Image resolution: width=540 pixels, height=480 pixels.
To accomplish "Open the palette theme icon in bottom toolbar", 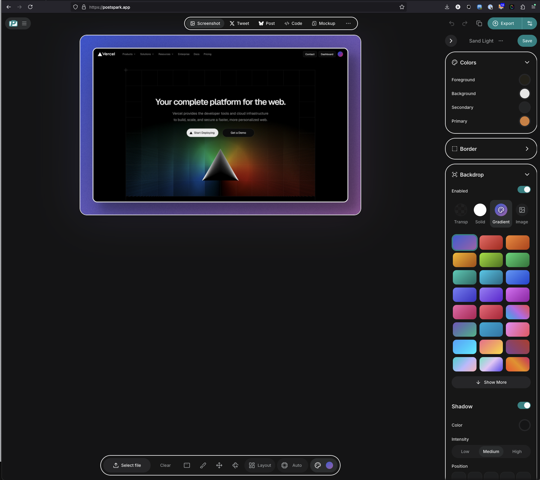I will click(318, 465).
